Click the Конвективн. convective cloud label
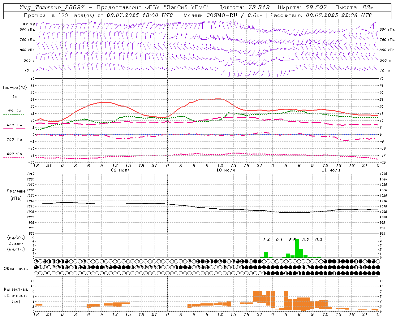This screenshot has height=317, width=396. click(16, 289)
